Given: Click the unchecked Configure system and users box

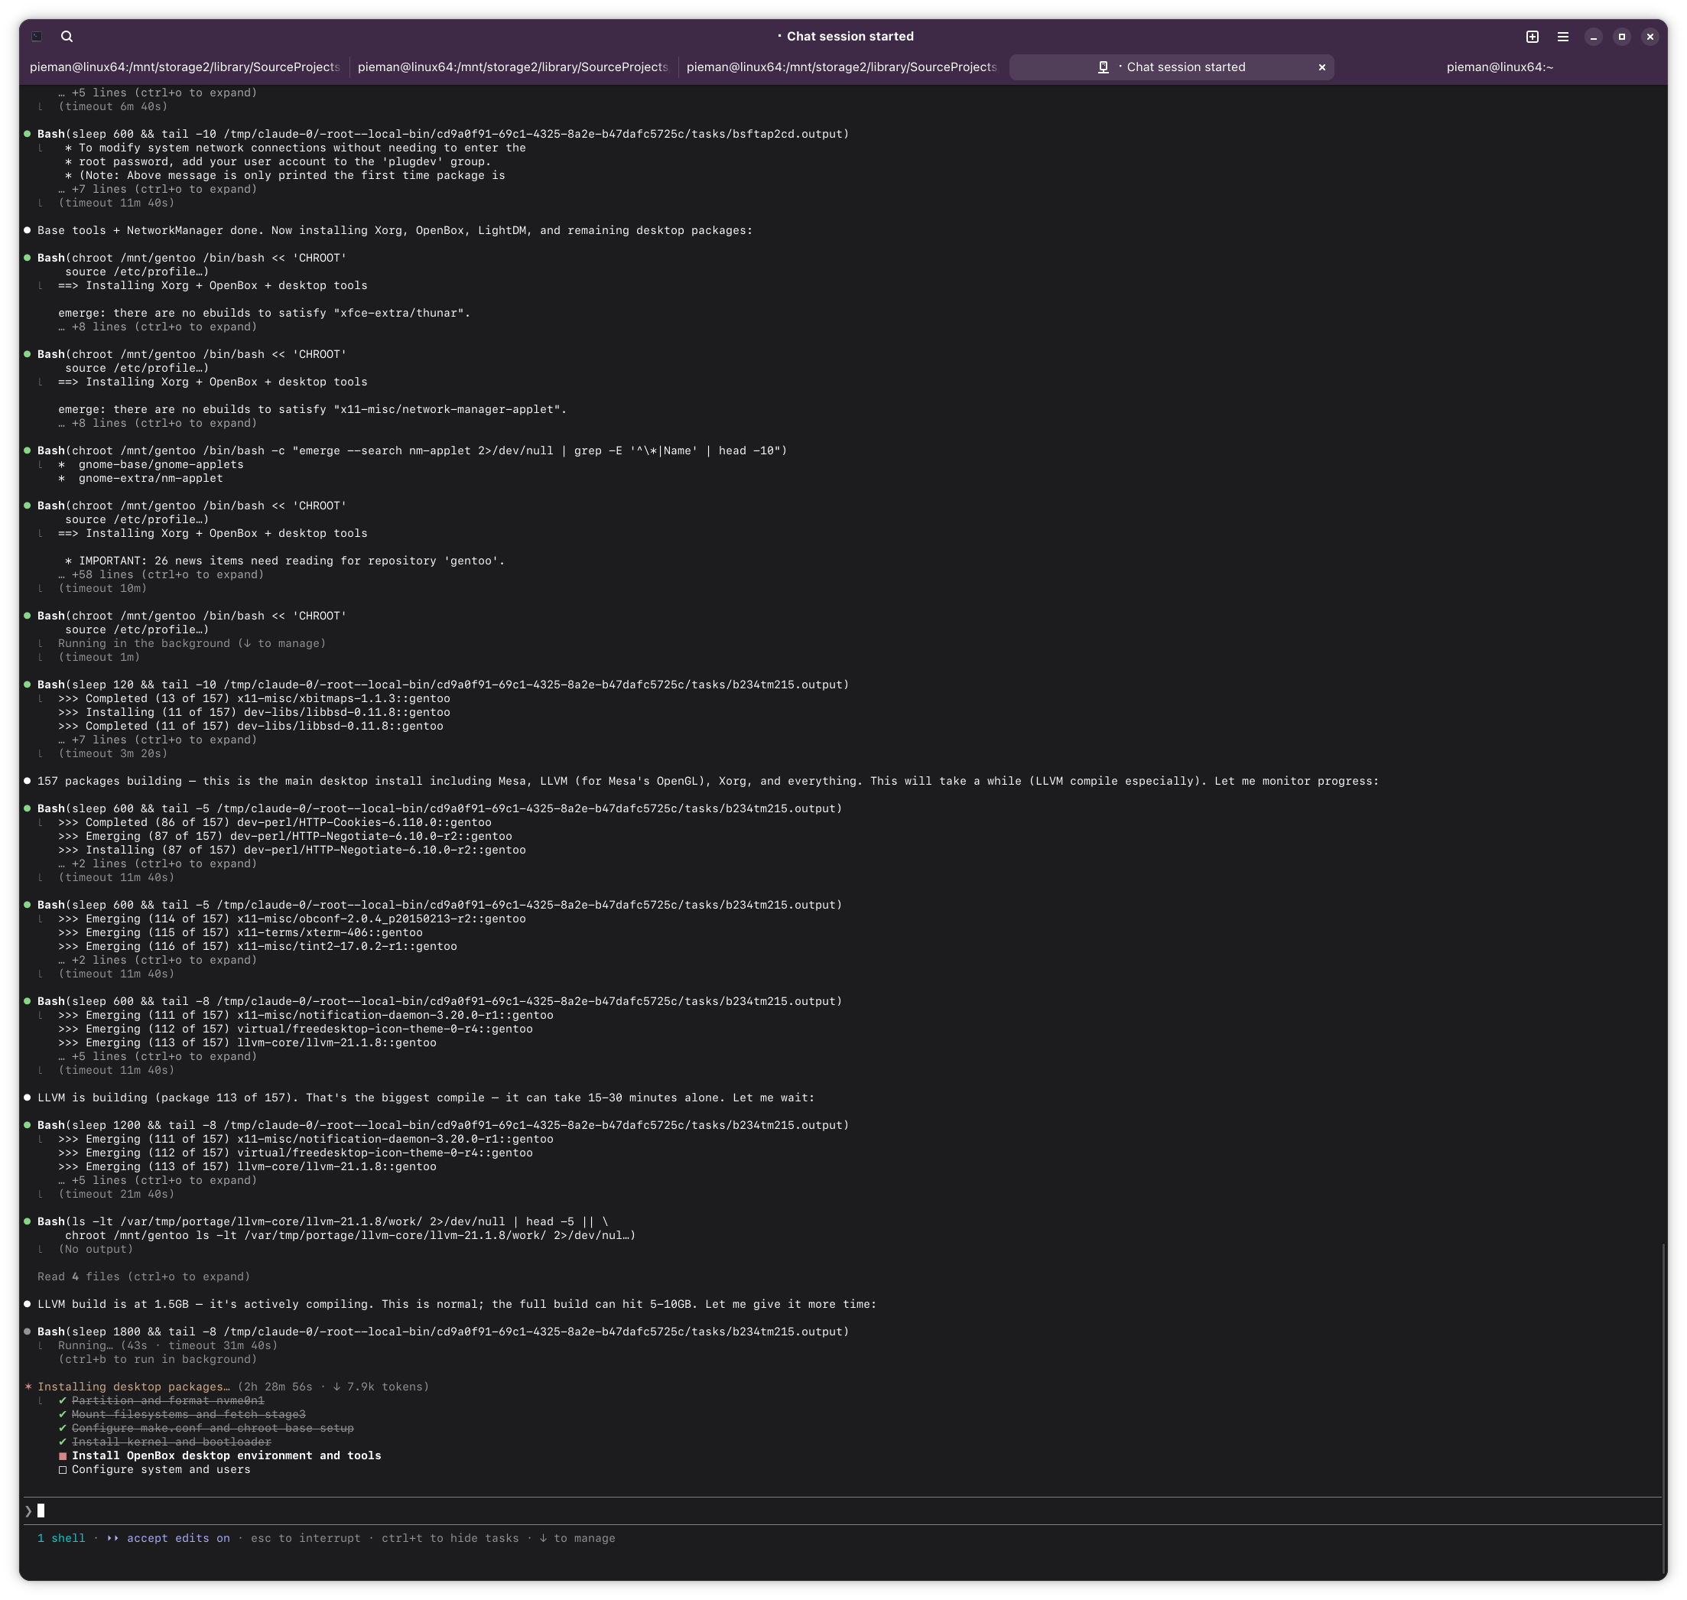Looking at the screenshot, I should (x=63, y=1469).
